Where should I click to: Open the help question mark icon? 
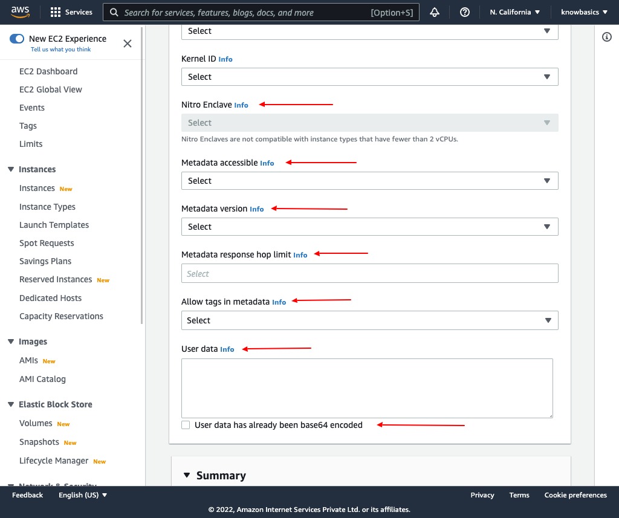pyautogui.click(x=465, y=12)
